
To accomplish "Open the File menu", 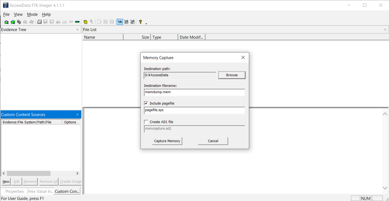I will (6, 14).
